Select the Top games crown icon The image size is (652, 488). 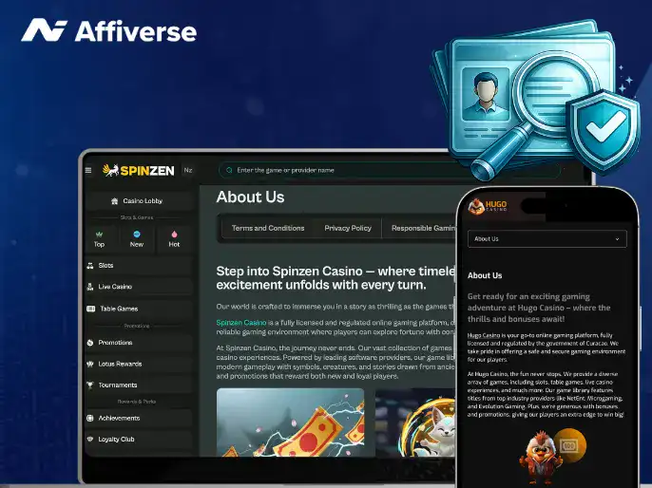99,235
